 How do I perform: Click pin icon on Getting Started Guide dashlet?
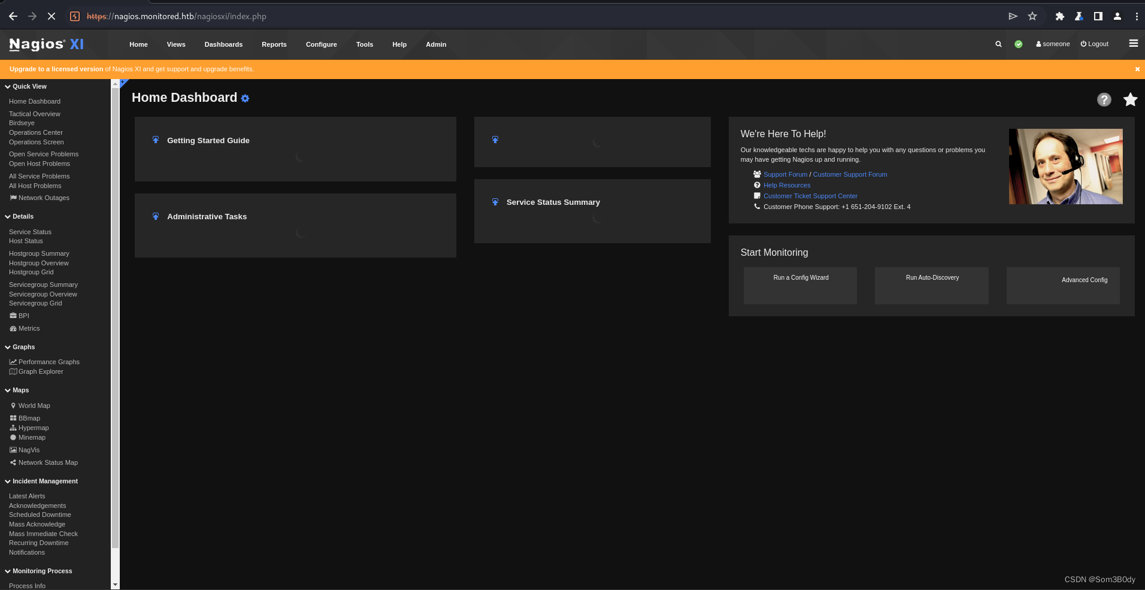pyautogui.click(x=156, y=140)
